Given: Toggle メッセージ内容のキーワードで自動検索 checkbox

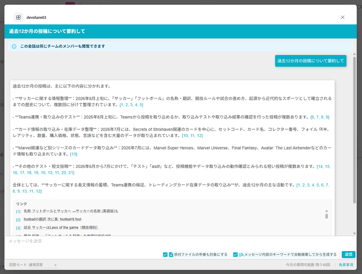Looking at the screenshot, I should (x=235, y=255).
